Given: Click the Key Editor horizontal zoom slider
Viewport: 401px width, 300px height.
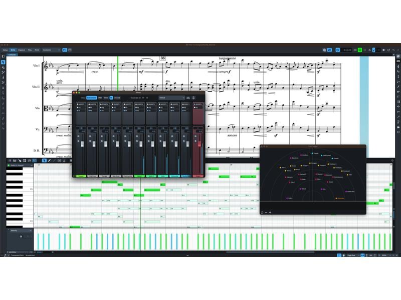Looking at the screenshot, I should coord(45,252).
